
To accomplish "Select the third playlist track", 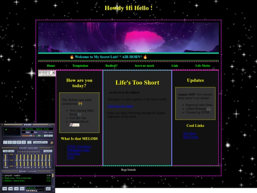I will [x=27, y=181].
